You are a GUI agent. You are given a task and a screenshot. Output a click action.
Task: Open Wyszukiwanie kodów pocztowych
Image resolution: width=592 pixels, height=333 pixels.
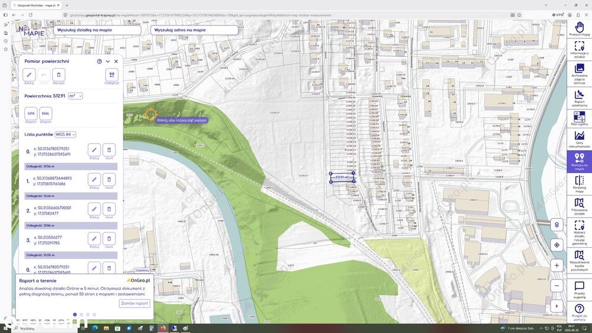[579, 260]
